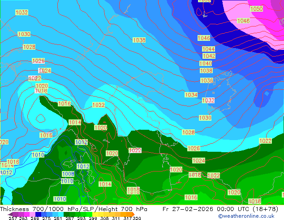Click the blue 1008 contour label
This screenshot has width=284, height=220.
point(68,174)
